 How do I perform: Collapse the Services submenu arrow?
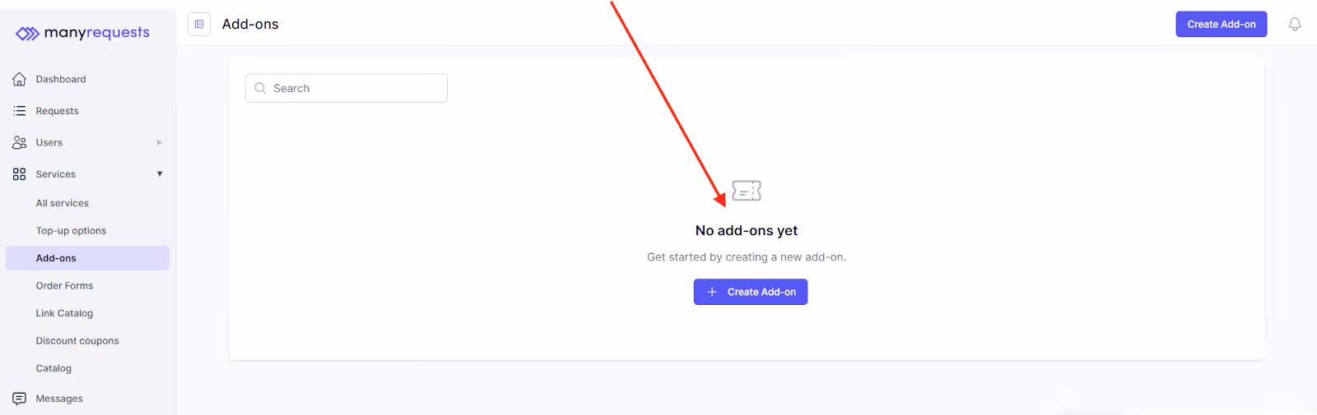(160, 174)
